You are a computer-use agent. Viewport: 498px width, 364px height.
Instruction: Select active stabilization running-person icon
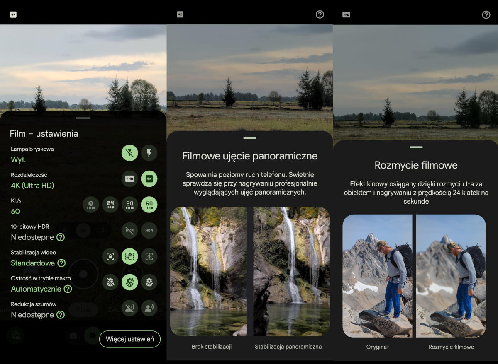tap(149, 256)
